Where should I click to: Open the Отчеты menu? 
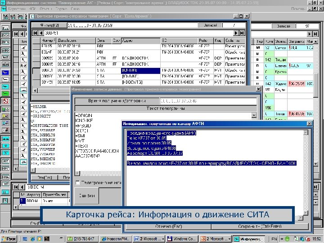pos(45,9)
